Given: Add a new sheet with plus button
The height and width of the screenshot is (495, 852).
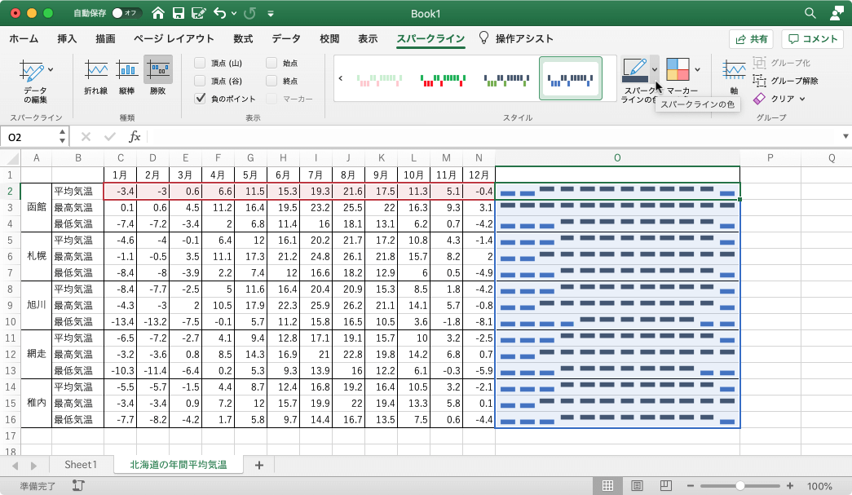Looking at the screenshot, I should [x=259, y=465].
